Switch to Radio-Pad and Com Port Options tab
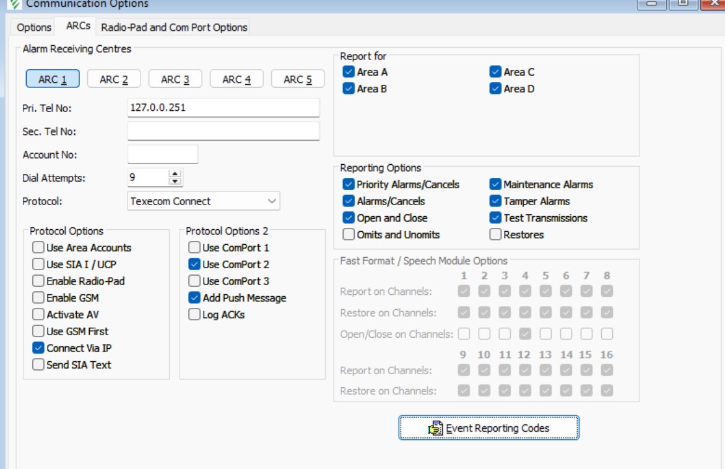The height and width of the screenshot is (469, 725). pos(174,27)
